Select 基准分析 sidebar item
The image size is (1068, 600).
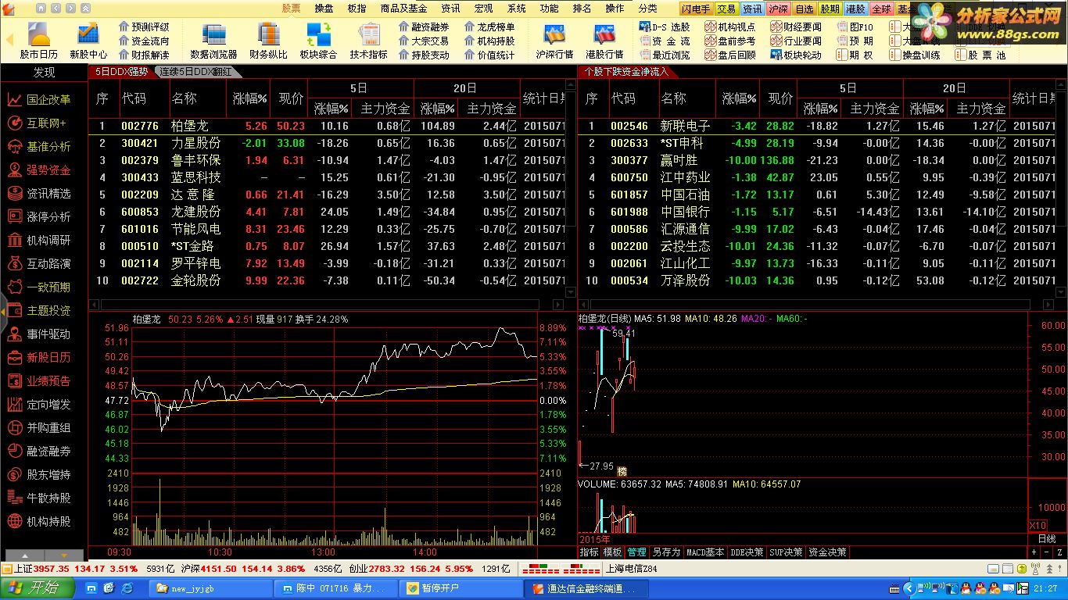pos(41,146)
